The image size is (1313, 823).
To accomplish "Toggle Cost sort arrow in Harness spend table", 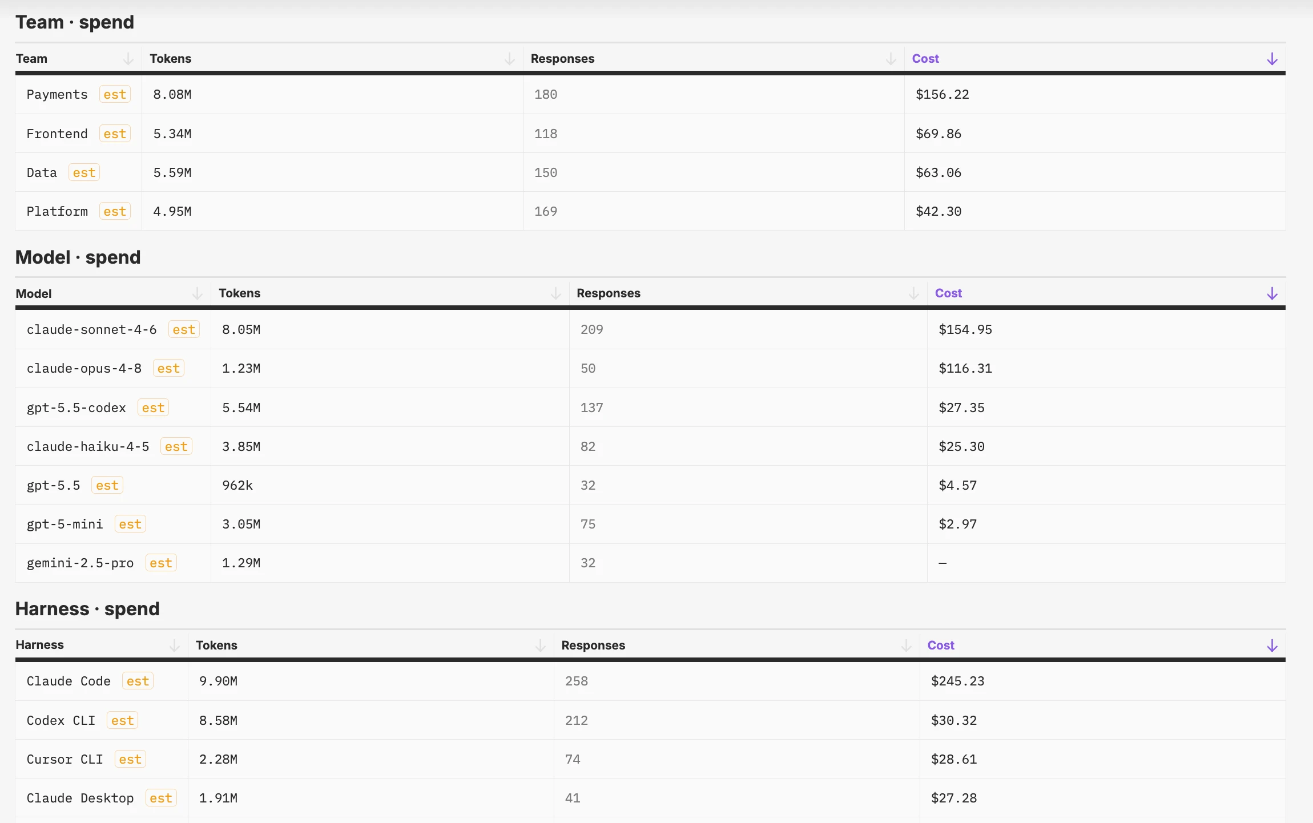I will 1272,646.
